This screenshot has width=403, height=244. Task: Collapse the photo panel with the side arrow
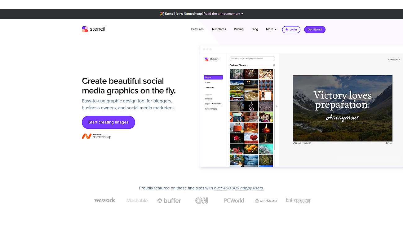point(277,106)
